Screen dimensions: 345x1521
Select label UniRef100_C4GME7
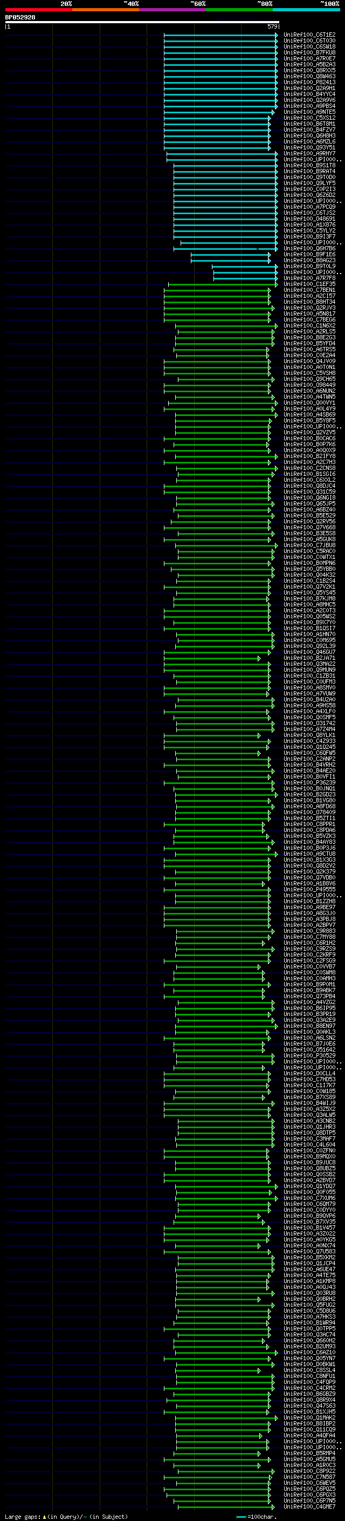[309, 1507]
